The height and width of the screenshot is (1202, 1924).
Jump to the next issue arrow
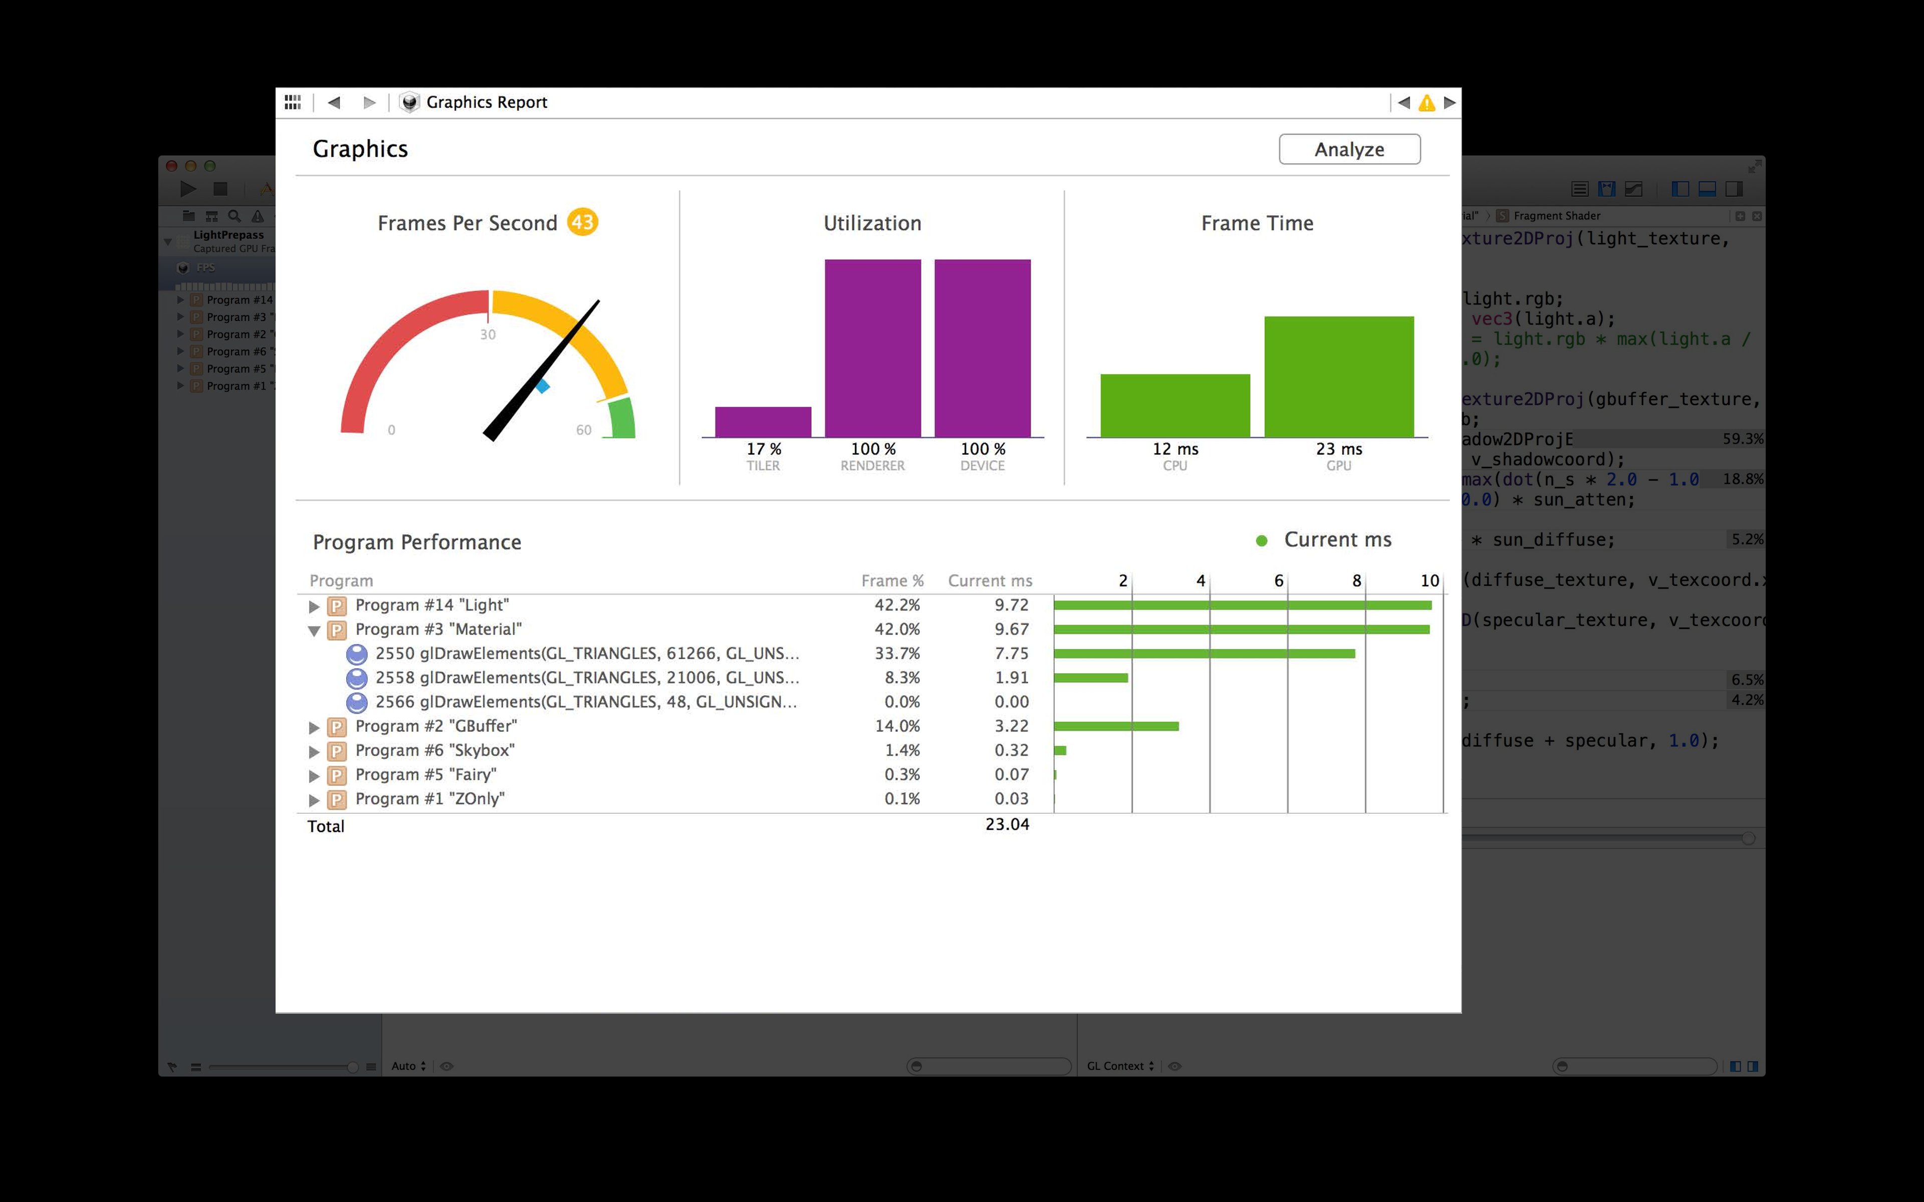[1450, 103]
